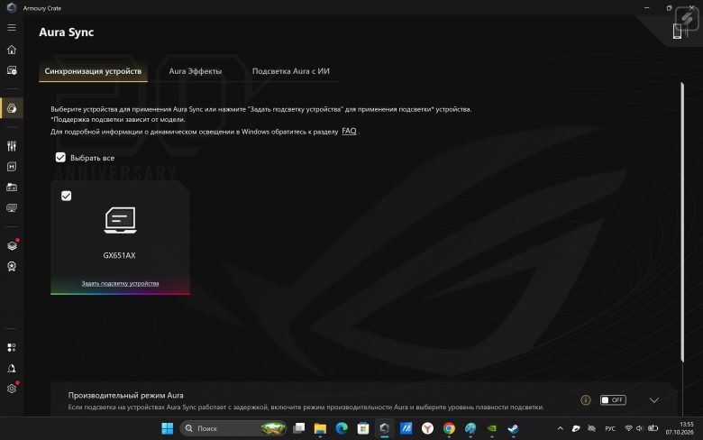The height and width of the screenshot is (440, 703).
Task: Open the Devices section in sidebar
Action: [x=12, y=71]
